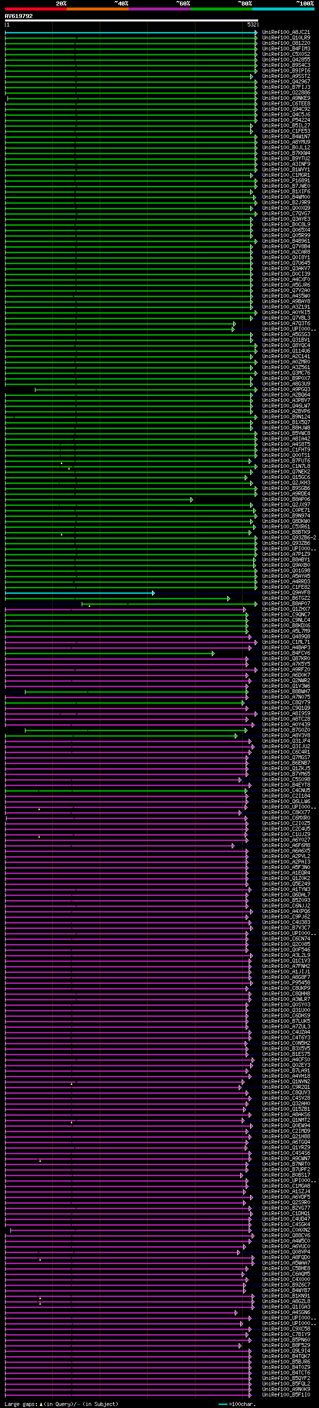Open hit label UniRef100_B8AP07
The height and width of the screenshot is (1408, 319).
pos(286,604)
